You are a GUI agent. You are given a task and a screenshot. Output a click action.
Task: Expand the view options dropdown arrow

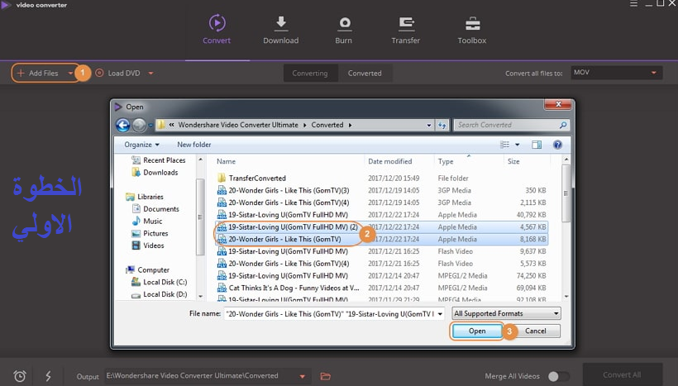coord(518,145)
